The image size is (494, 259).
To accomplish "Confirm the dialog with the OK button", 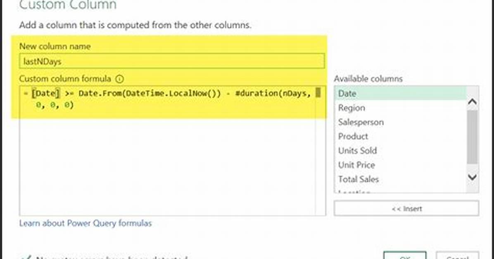I will (405, 256).
